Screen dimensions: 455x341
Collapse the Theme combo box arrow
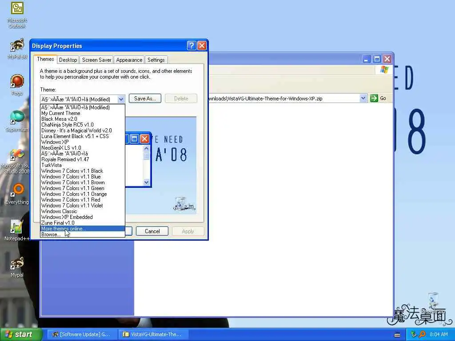(x=121, y=99)
